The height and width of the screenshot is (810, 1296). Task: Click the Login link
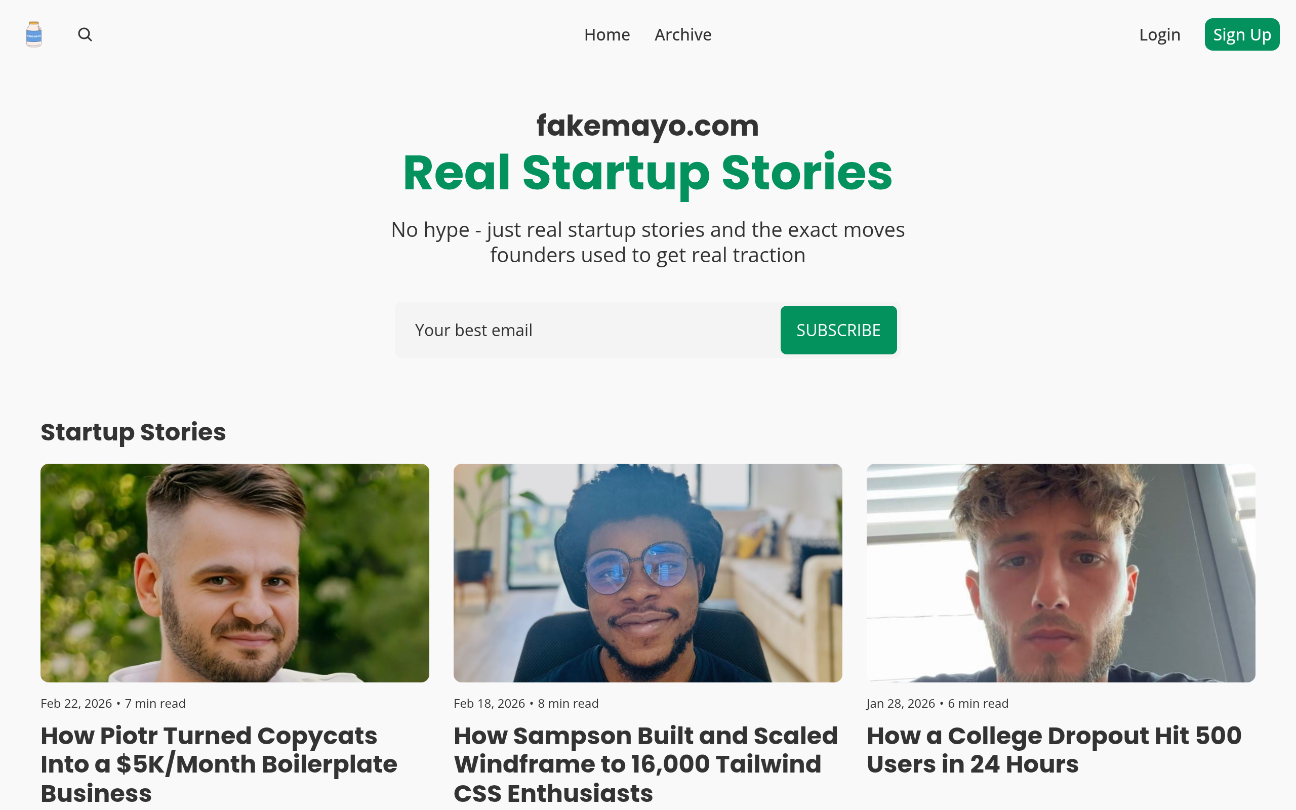pos(1159,35)
